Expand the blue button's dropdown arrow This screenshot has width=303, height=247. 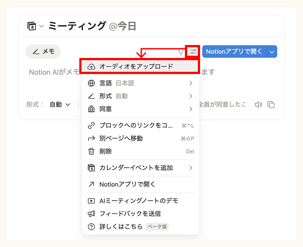(272, 52)
